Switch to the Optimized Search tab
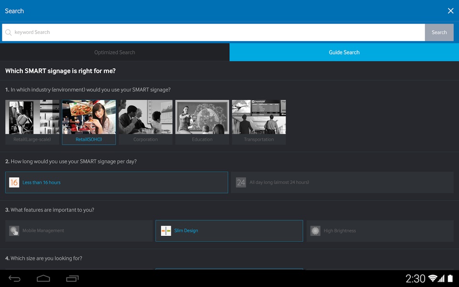Viewport: 459px width, 287px height. point(115,53)
